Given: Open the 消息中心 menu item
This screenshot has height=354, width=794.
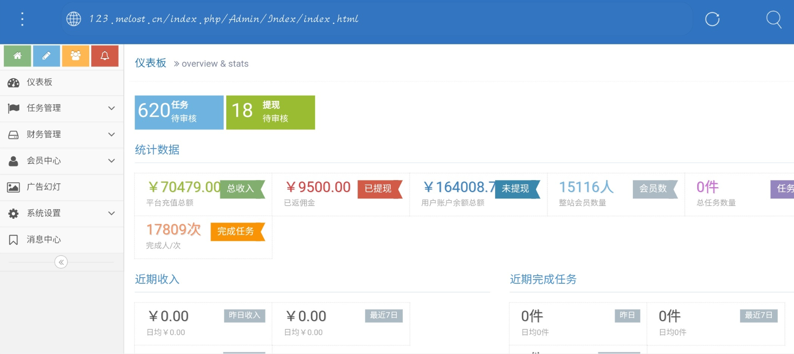Looking at the screenshot, I should click(x=62, y=240).
